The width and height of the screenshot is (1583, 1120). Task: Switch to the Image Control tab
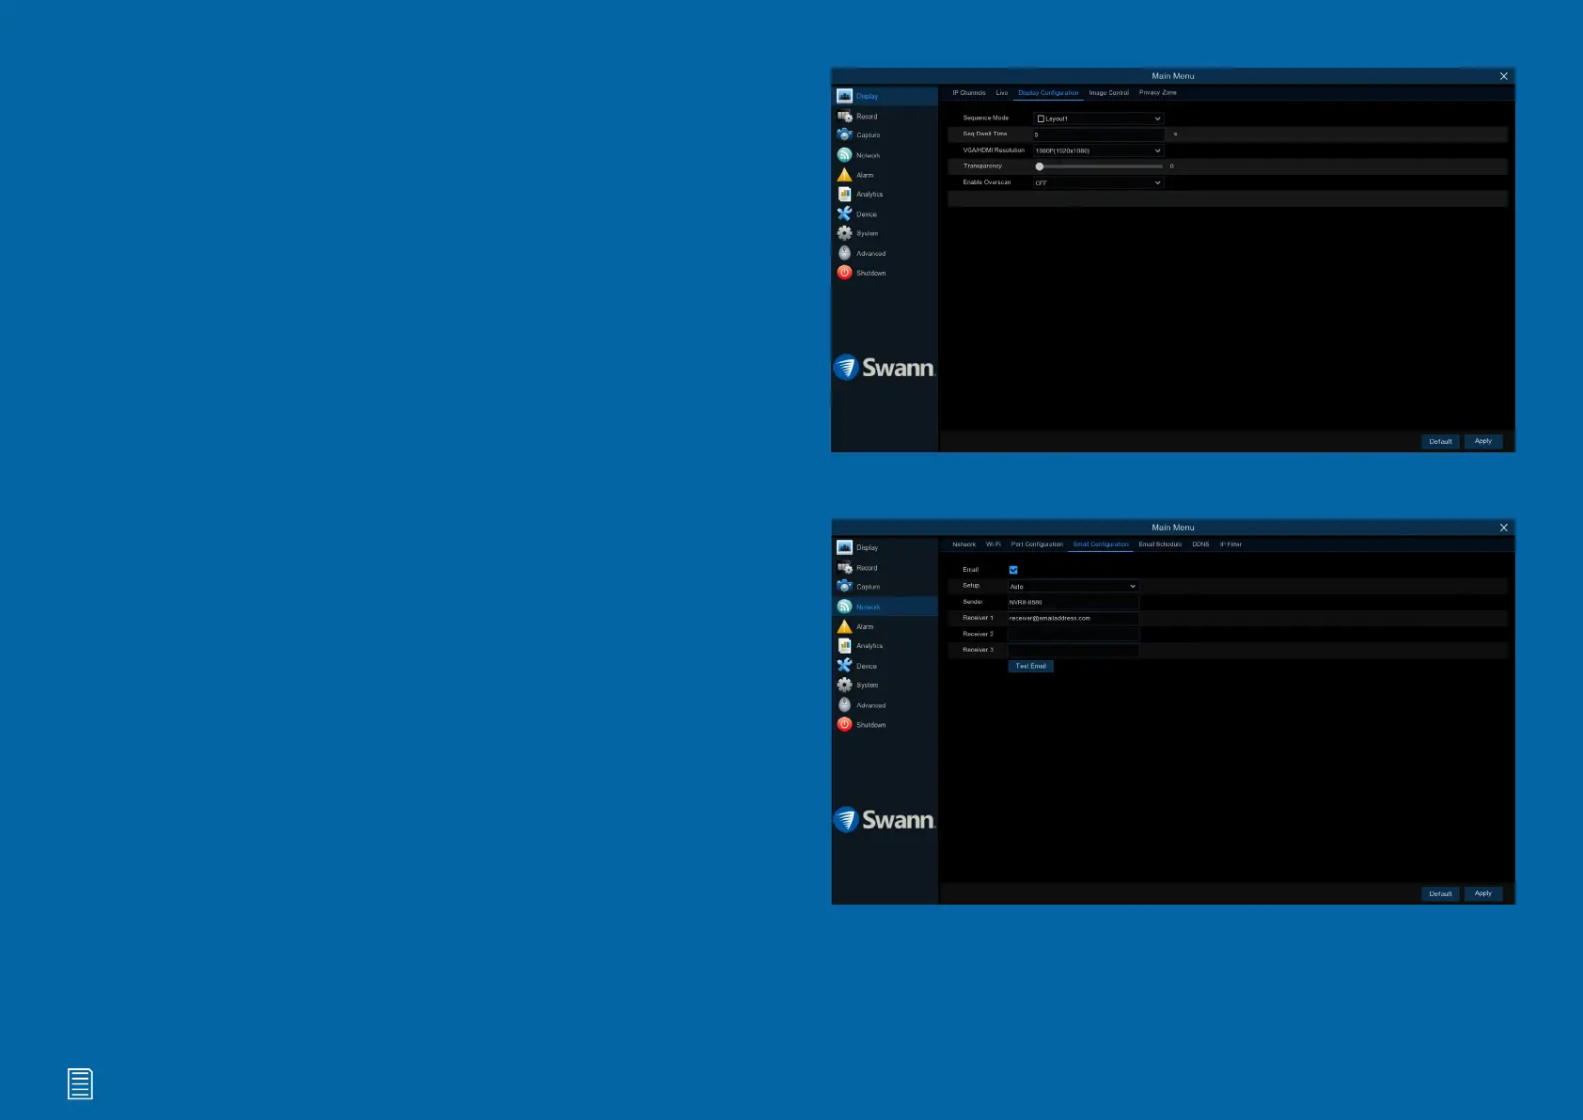pos(1108,93)
